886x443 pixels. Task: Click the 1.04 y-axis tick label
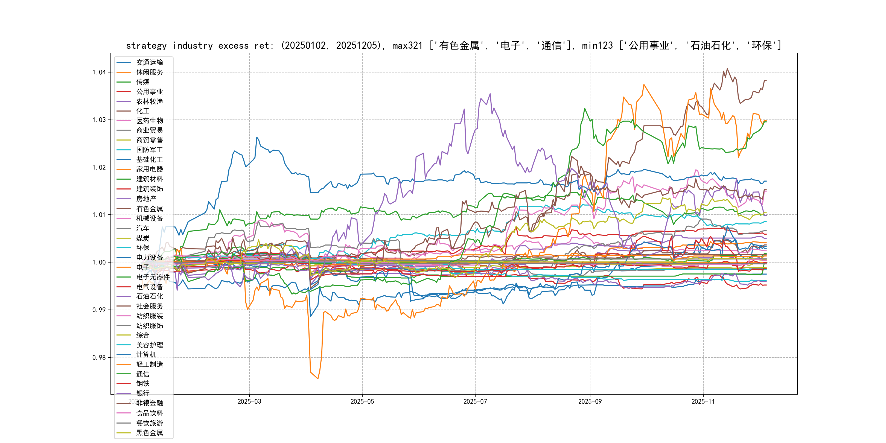[x=99, y=72]
